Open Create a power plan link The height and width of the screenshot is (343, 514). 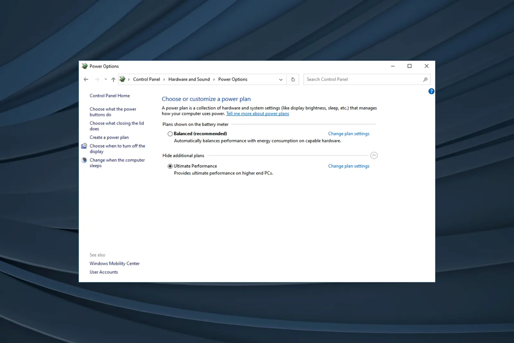(109, 137)
